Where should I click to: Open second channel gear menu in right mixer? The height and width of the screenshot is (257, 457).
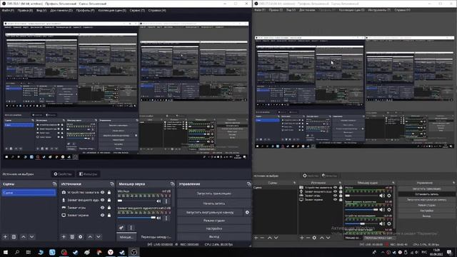pos(389,210)
